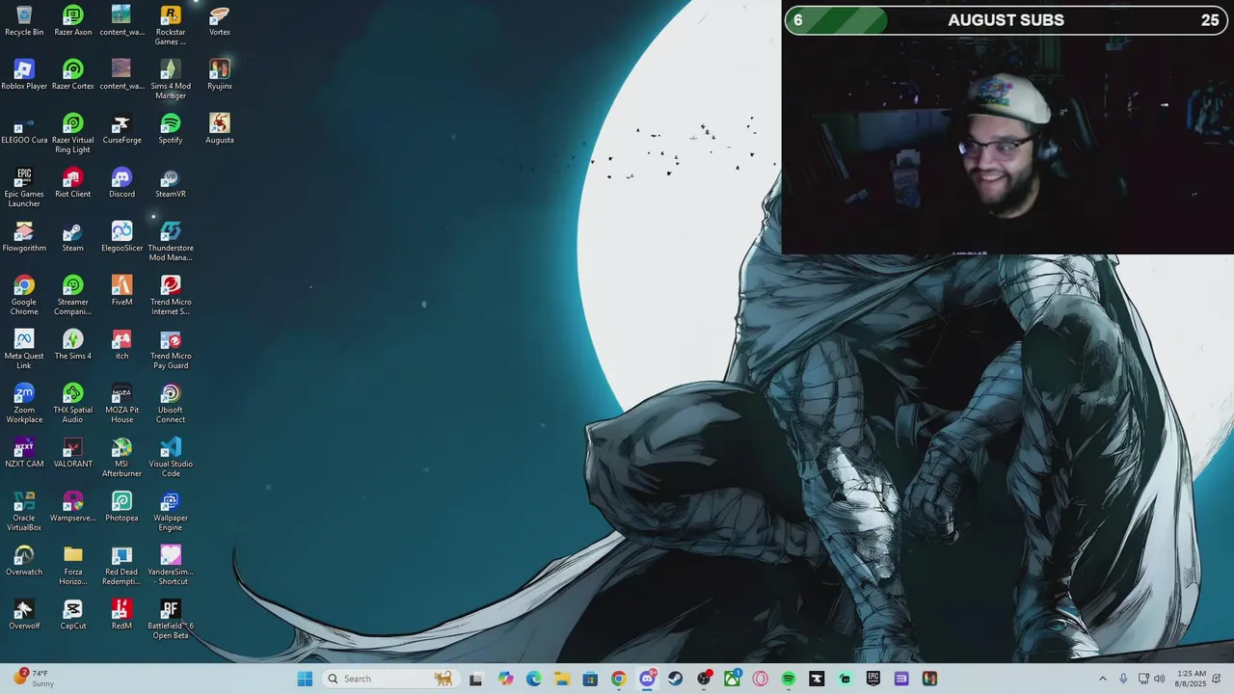The width and height of the screenshot is (1234, 694).
Task: Select the Steam desktop shortcut
Action: click(x=73, y=236)
